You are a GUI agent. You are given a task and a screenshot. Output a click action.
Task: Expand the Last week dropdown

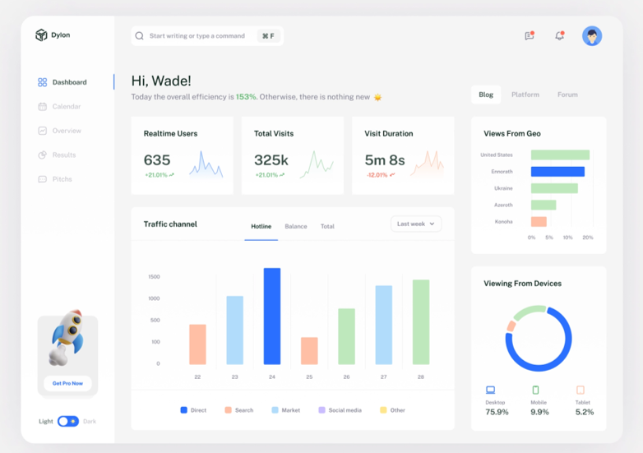(x=416, y=224)
